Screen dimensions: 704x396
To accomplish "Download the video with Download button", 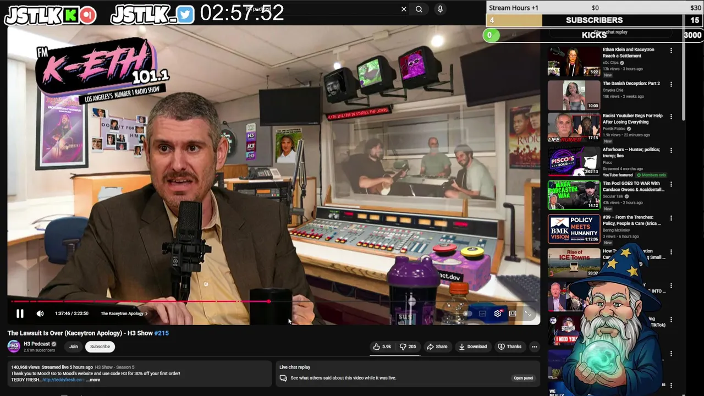I will 472,346.
